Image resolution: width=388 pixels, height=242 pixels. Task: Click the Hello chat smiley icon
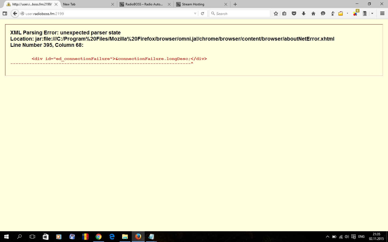tap(323, 14)
